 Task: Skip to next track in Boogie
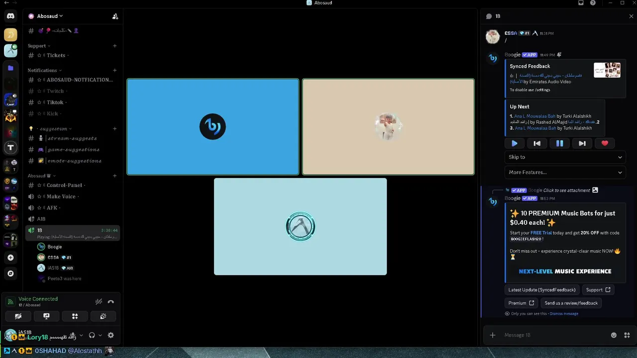point(582,143)
